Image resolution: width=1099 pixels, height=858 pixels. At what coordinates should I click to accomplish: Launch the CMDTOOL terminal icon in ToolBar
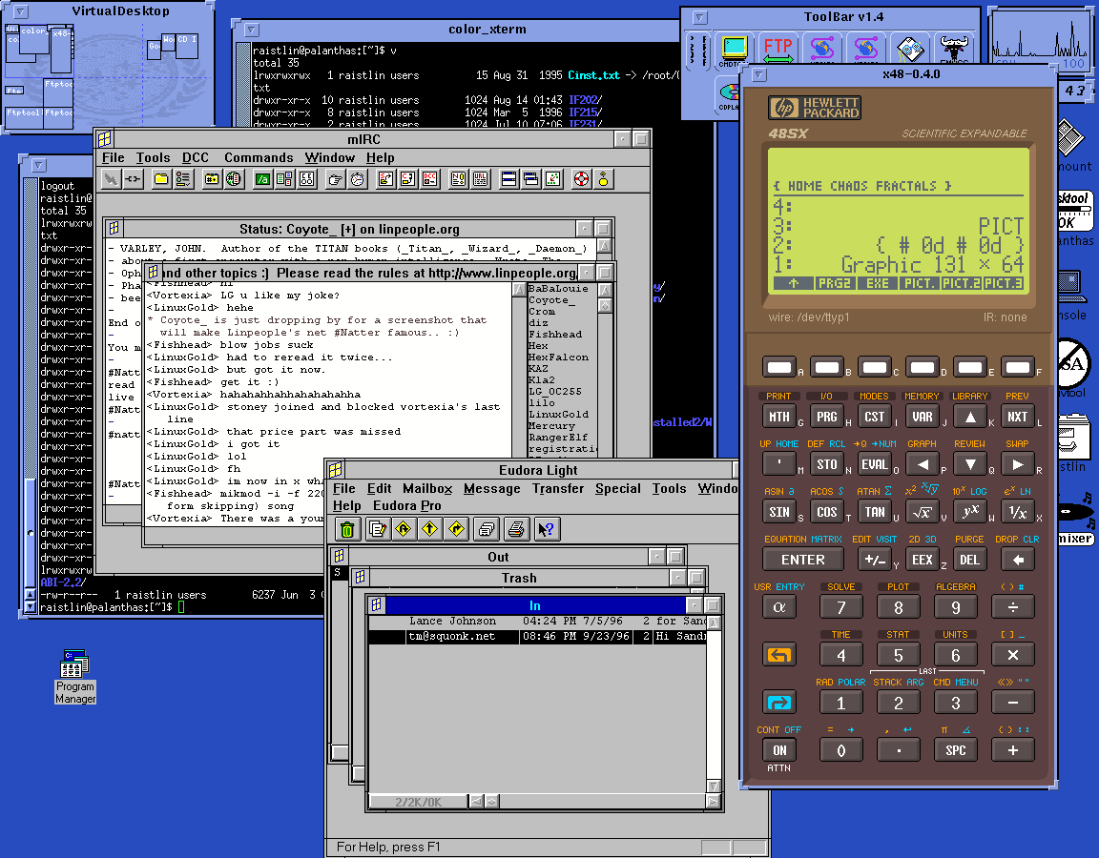point(733,51)
